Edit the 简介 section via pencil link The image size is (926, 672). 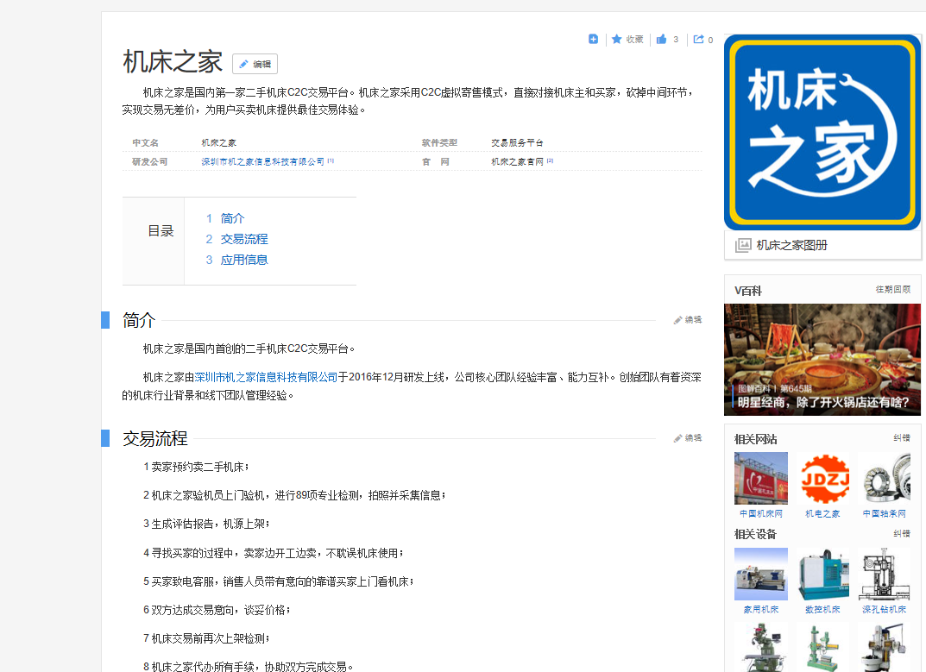pos(688,319)
